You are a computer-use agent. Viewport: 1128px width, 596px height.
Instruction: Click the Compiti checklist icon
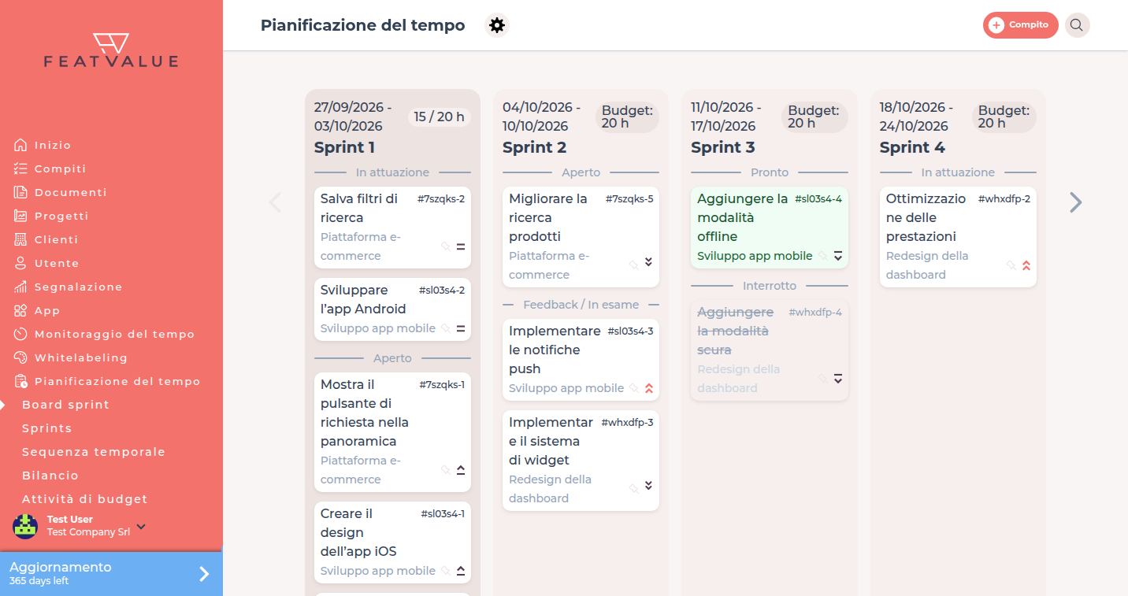coord(20,168)
